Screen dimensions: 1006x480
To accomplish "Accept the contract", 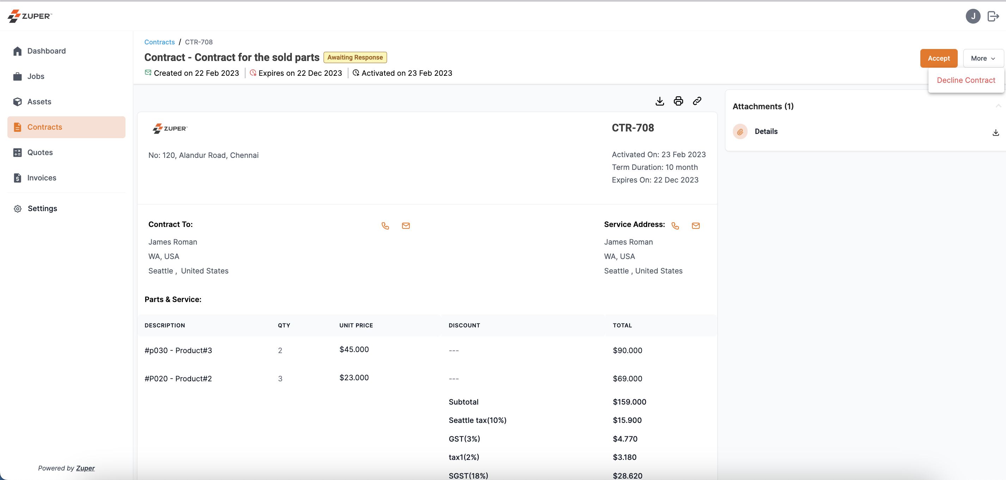I will (938, 58).
